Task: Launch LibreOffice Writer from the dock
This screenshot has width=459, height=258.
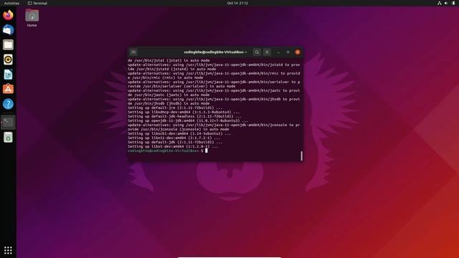Action: 8,75
